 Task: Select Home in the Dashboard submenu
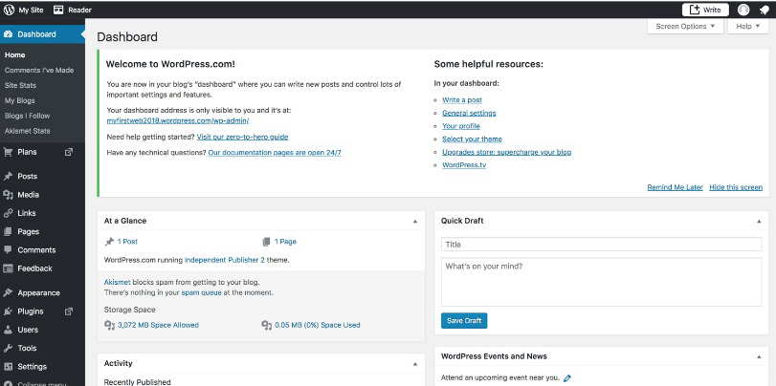pos(15,54)
